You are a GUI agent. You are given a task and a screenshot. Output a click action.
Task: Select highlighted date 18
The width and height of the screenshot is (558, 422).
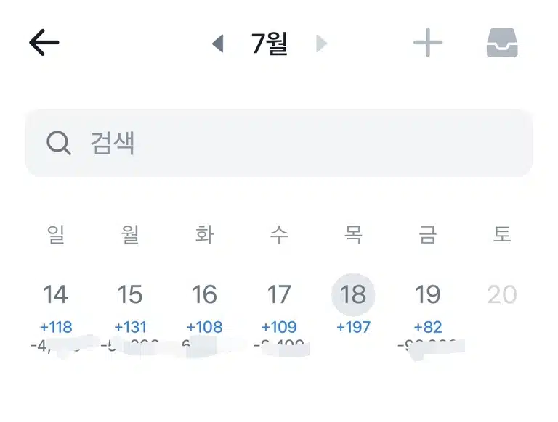pos(353,294)
